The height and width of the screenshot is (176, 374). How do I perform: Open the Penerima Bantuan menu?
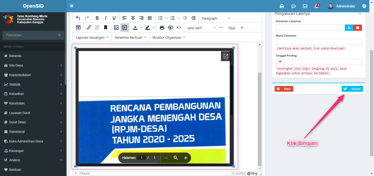[x=130, y=37]
